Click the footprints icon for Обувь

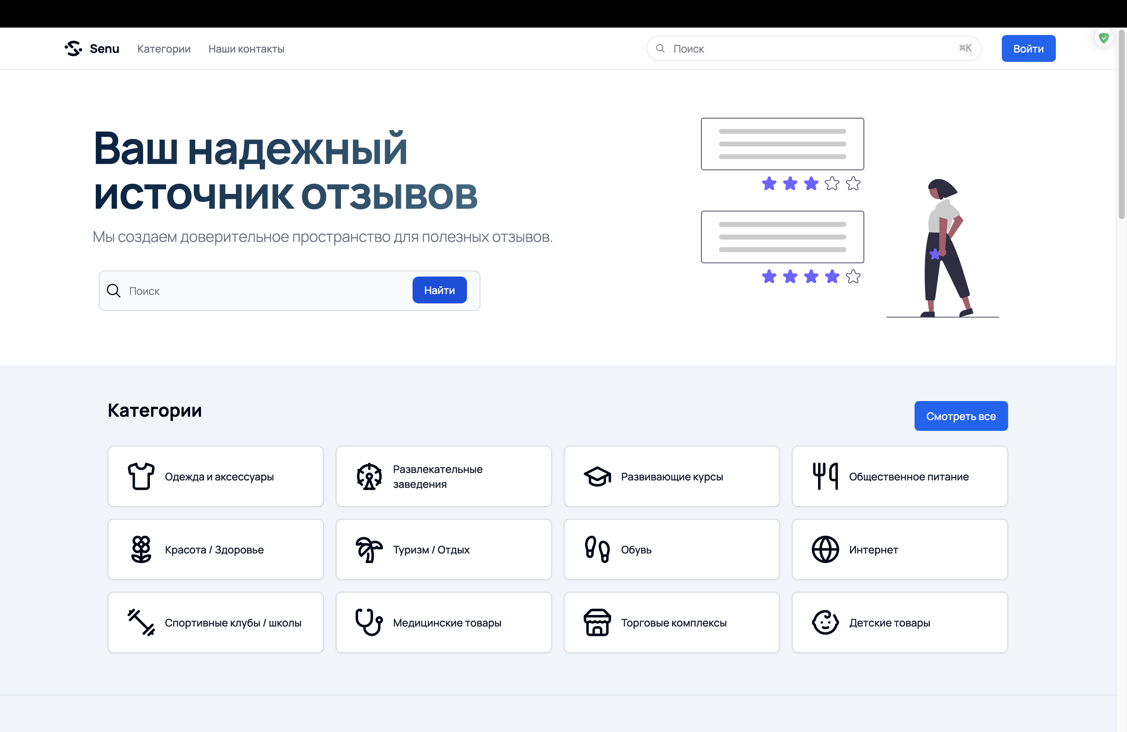[597, 549]
